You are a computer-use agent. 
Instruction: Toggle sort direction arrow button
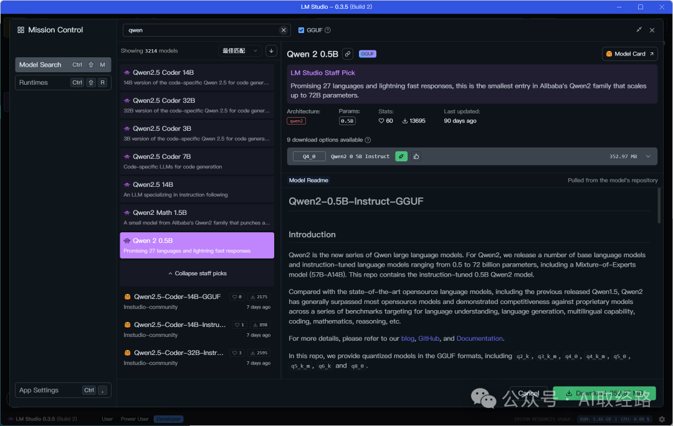pyautogui.click(x=271, y=50)
